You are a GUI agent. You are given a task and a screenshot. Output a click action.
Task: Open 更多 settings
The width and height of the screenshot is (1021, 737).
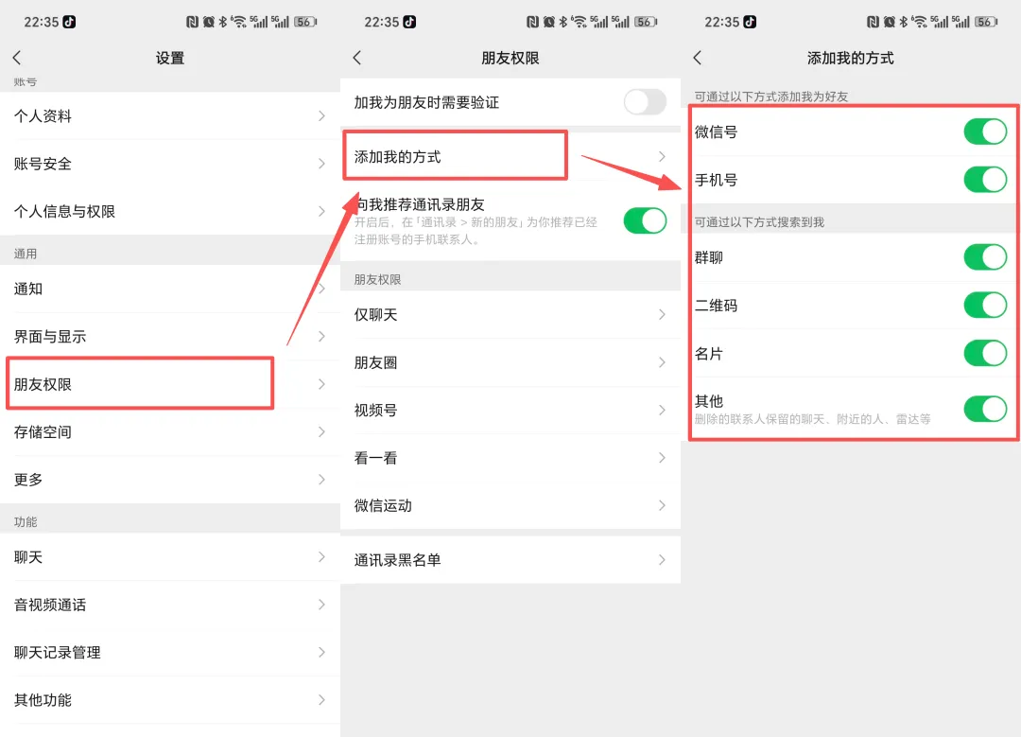(170, 480)
